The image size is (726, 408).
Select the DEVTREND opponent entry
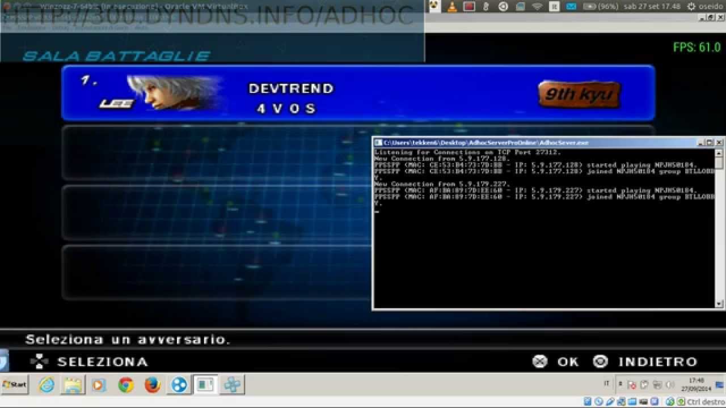point(358,92)
